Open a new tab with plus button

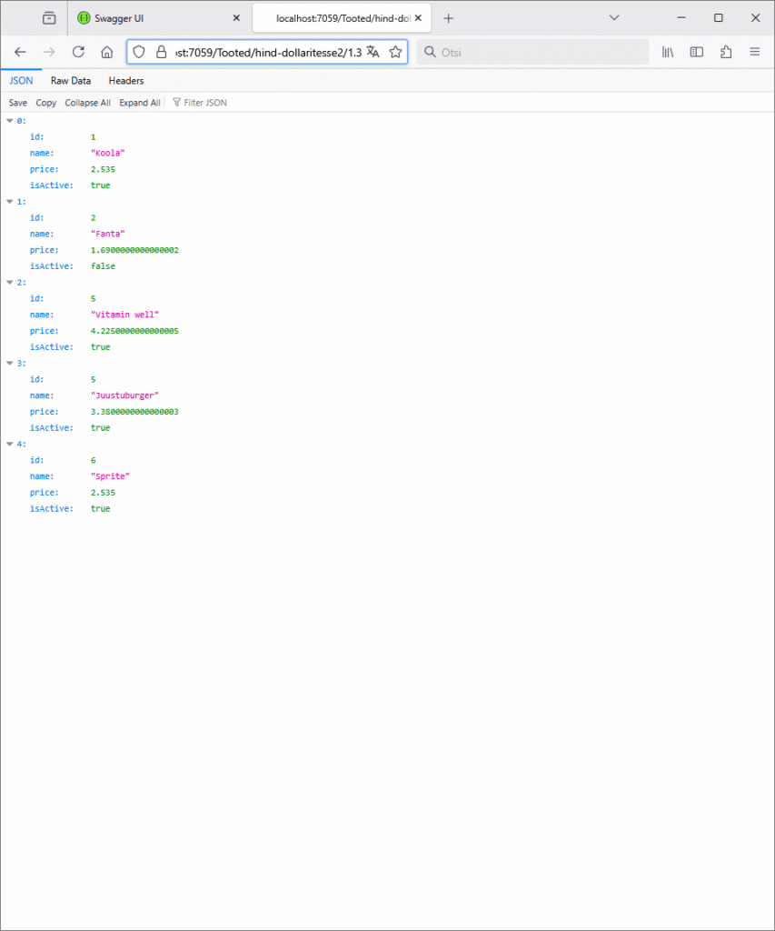point(448,18)
